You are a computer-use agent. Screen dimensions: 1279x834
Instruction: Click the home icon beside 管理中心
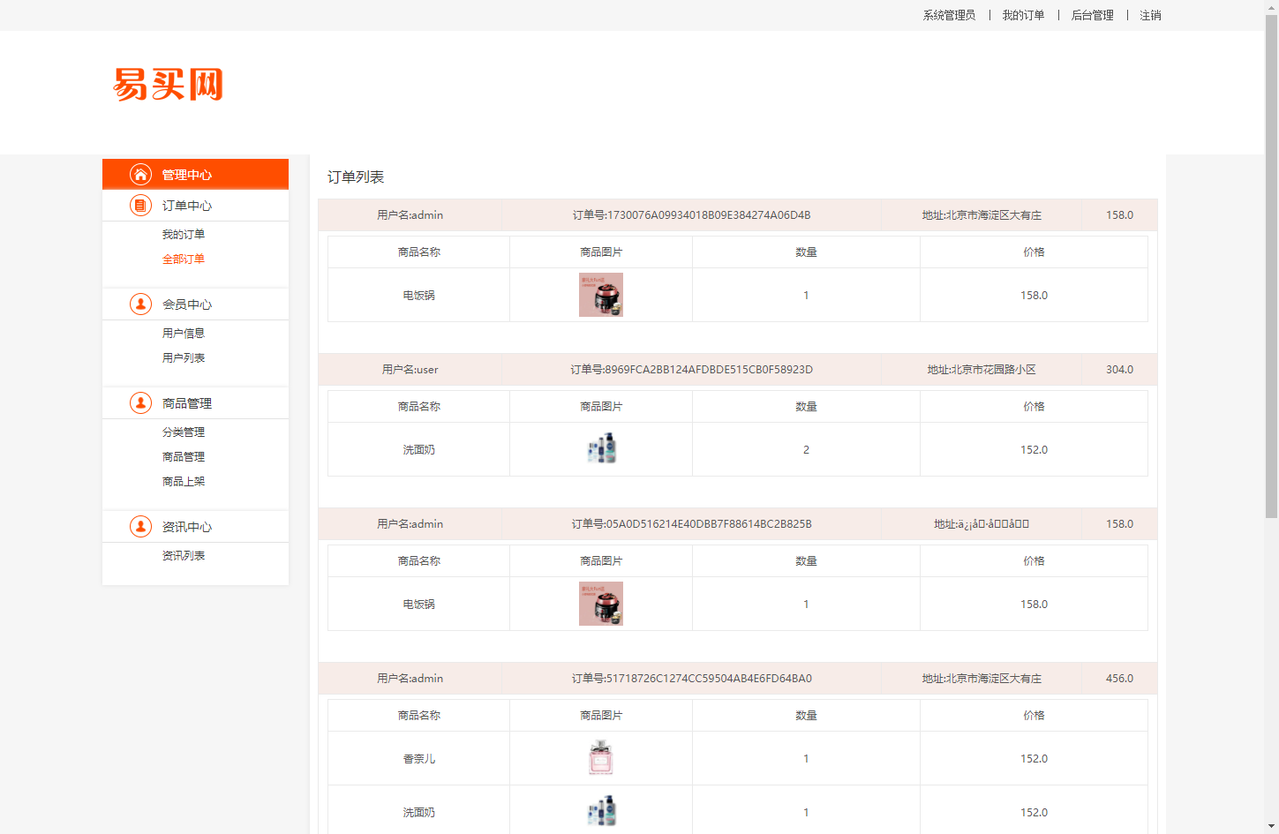pos(141,174)
